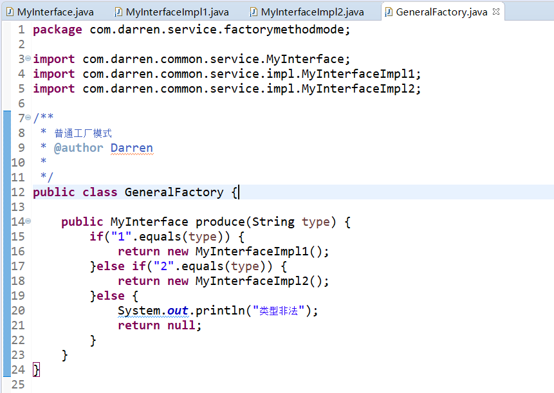Click com.darren.service.factorymethodmode package name
The image size is (554, 393).
[217, 30]
